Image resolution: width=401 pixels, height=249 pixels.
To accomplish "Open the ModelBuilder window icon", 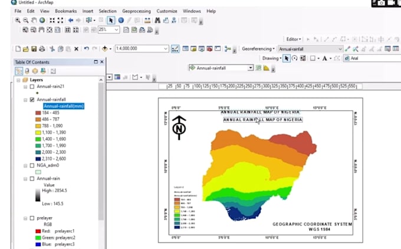I will pyautogui.click(x=228, y=48).
